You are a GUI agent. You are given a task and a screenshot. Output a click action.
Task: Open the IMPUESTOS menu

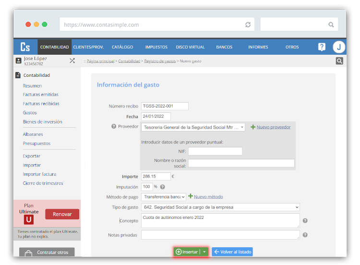coord(156,47)
